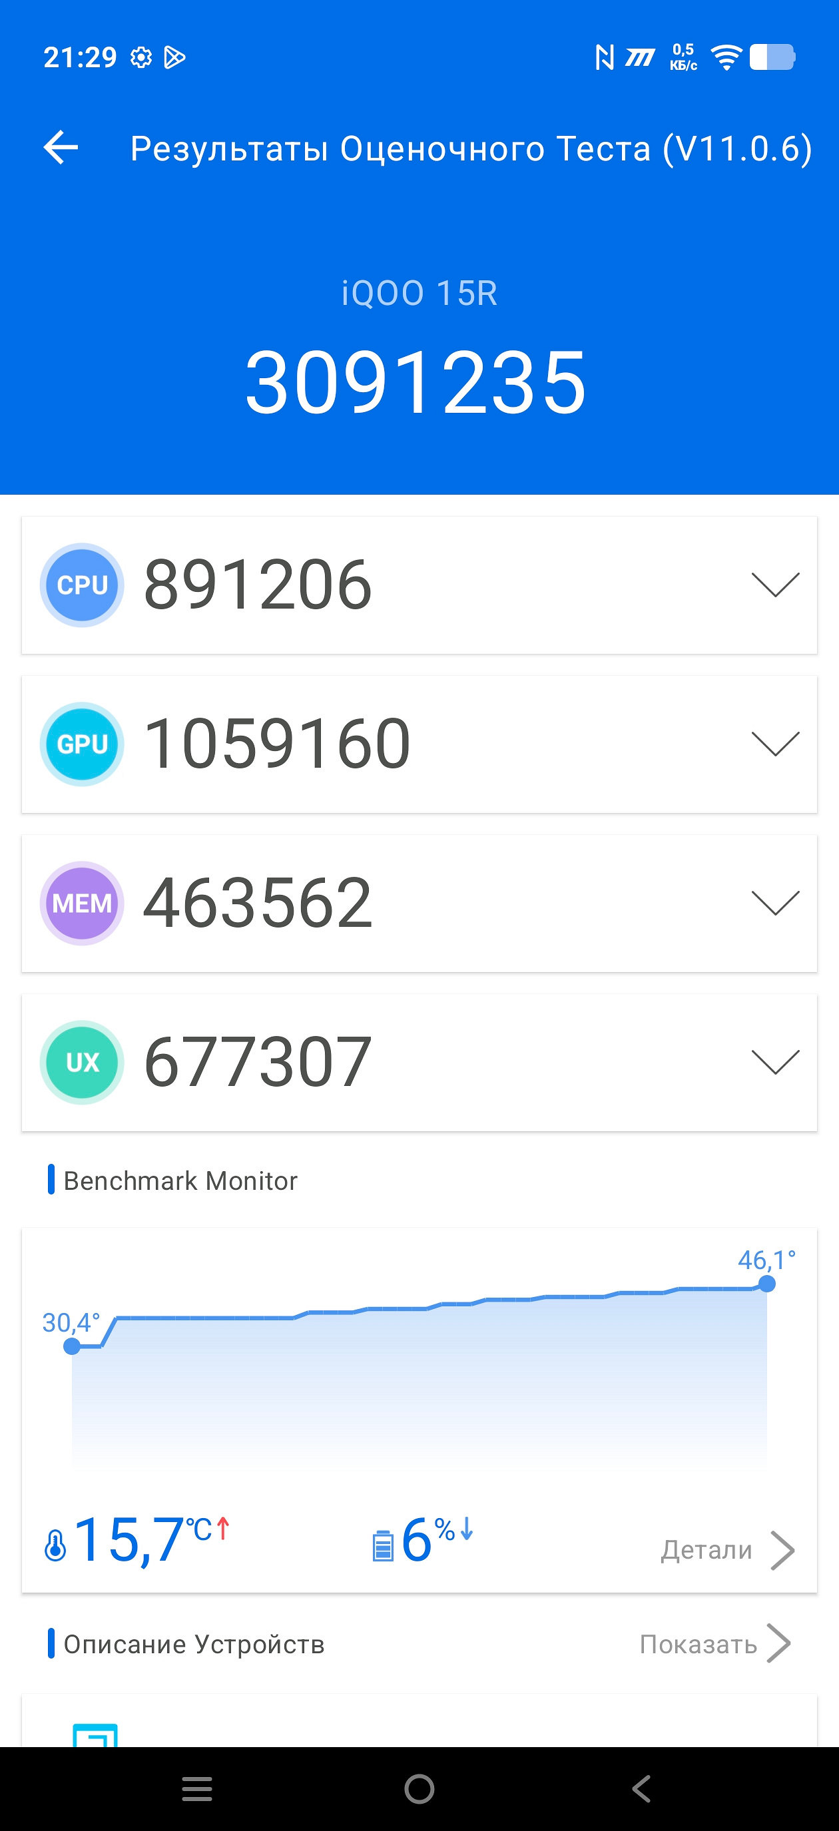Image resolution: width=839 pixels, height=1831 pixels.
Task: Expand the CPU score details
Action: 775,585
